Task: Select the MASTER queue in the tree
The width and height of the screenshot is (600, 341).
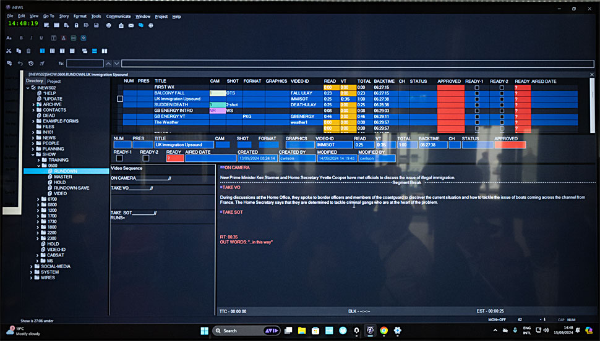Action: pyautogui.click(x=62, y=177)
